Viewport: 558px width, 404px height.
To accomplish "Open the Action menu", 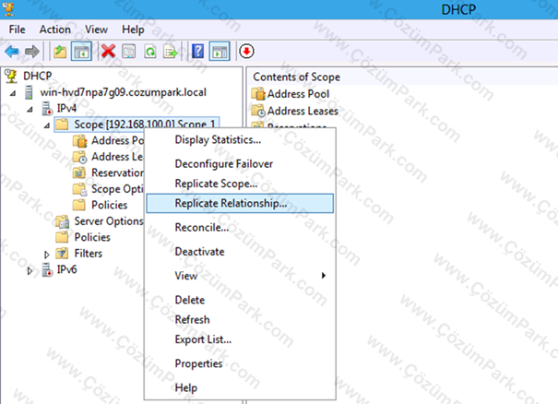I will (x=54, y=30).
